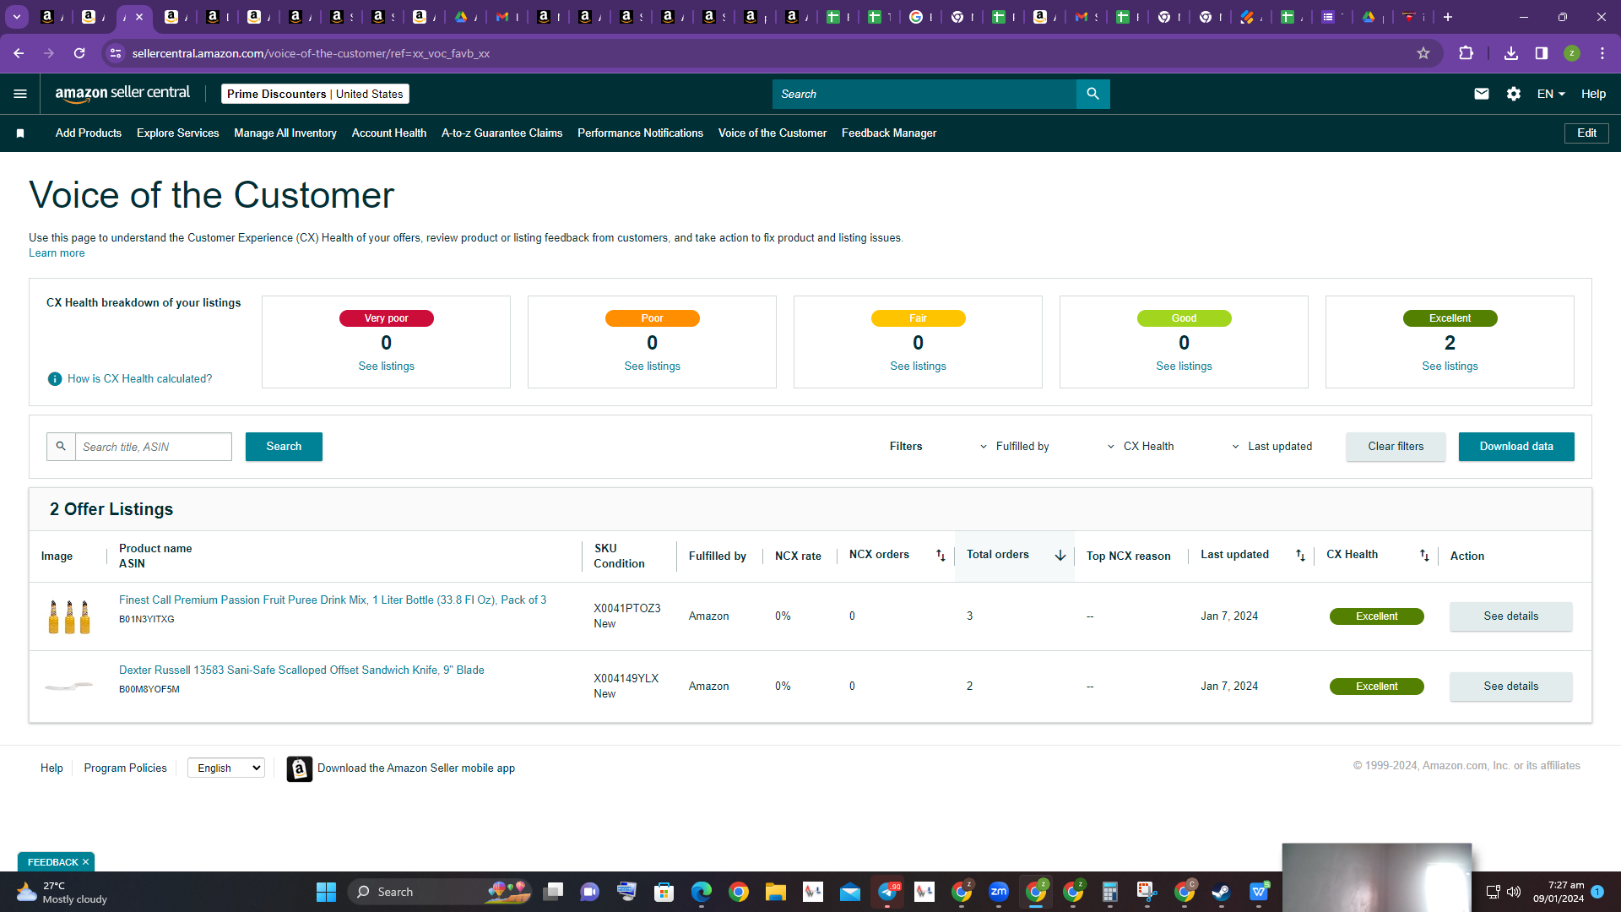Open the Windows Start menu
This screenshot has width=1621, height=912.
tap(326, 892)
